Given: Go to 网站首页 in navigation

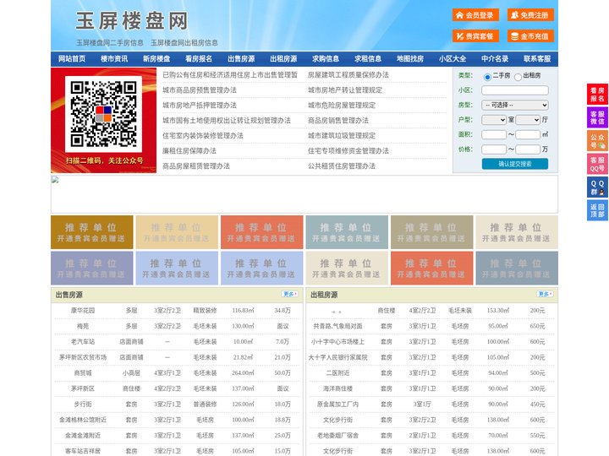Looking at the screenshot, I should point(72,59).
